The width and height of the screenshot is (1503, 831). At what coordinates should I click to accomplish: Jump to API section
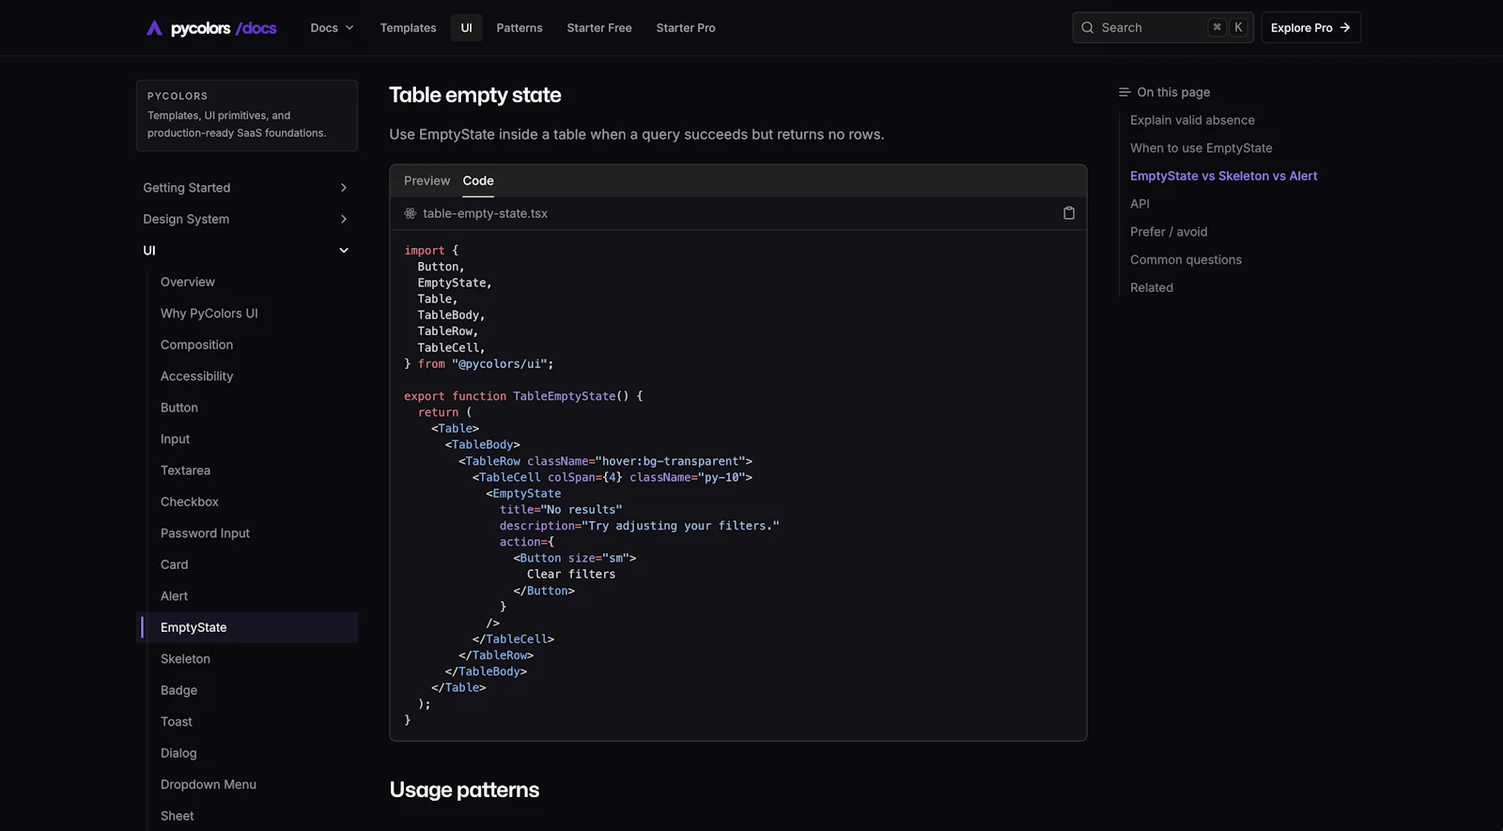tap(1139, 204)
